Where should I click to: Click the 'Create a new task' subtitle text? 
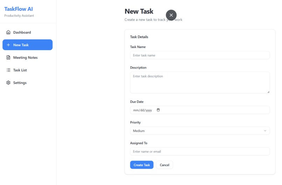click(x=153, y=20)
